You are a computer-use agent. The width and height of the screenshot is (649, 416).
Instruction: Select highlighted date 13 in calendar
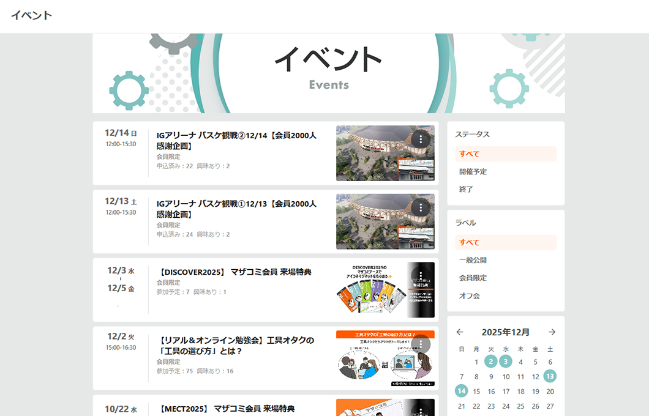[x=550, y=376]
